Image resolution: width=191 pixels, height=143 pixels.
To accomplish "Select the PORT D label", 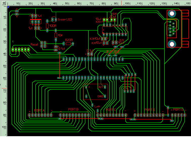I will 150,110.
